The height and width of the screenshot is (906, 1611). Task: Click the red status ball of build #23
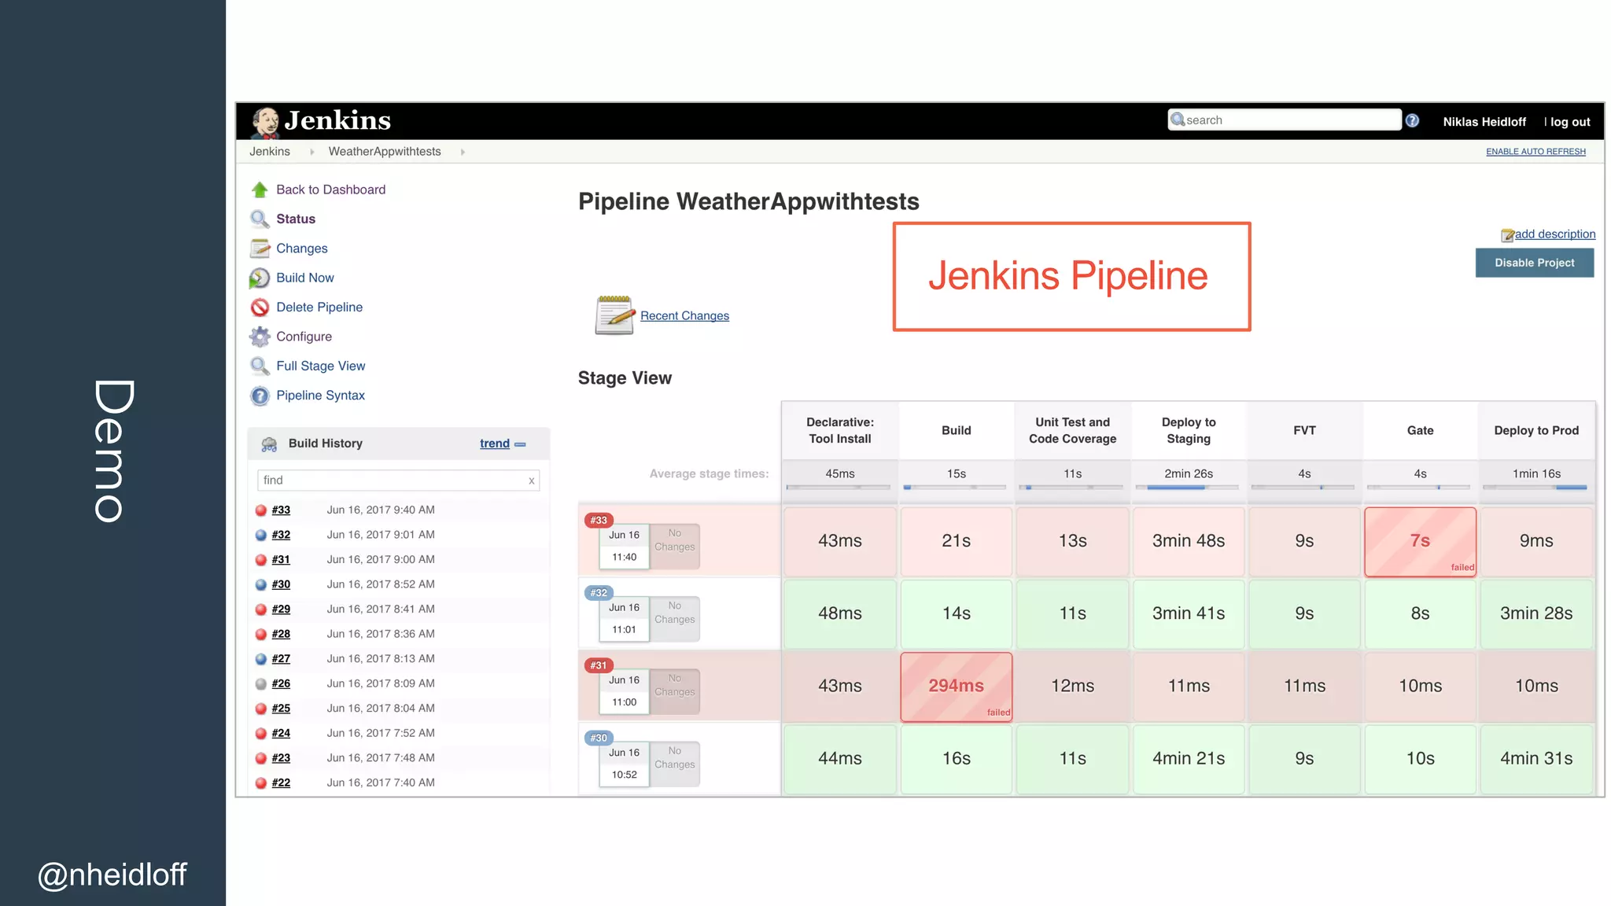[x=261, y=758]
